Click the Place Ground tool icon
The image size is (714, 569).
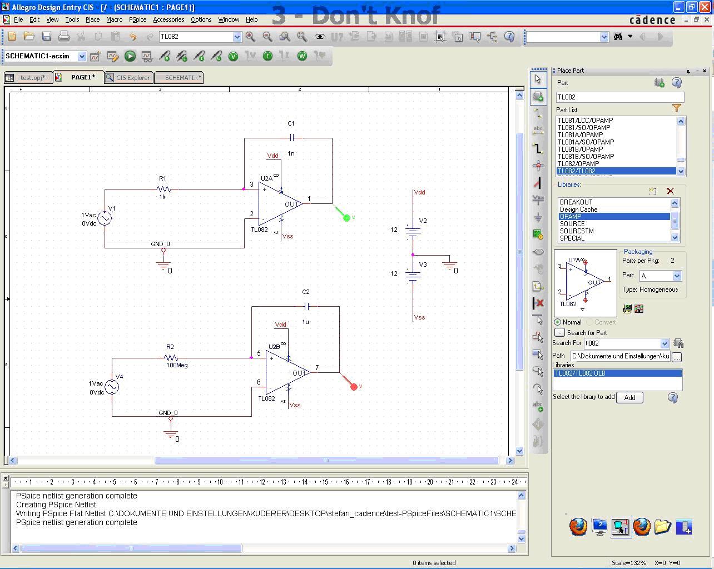pyautogui.click(x=538, y=217)
